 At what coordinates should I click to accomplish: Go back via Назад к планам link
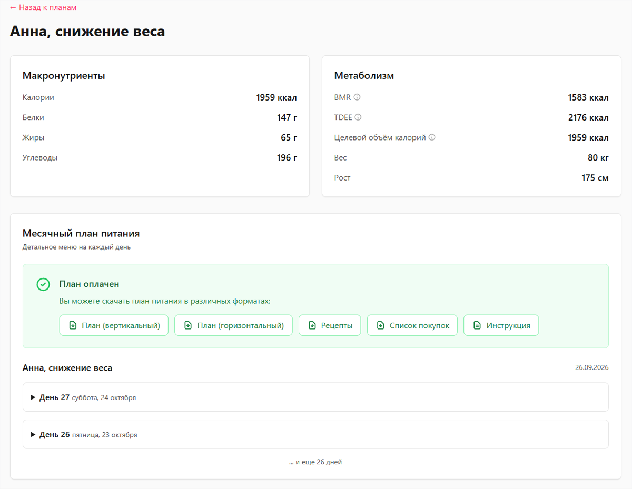(x=43, y=7)
